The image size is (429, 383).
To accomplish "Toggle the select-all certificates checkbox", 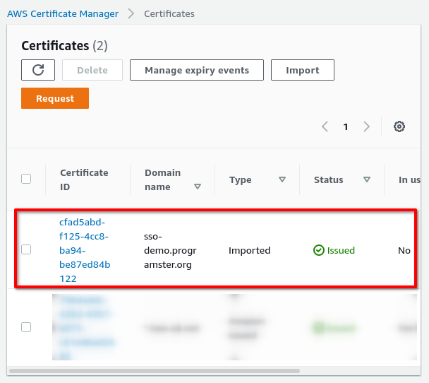I will [x=26, y=179].
